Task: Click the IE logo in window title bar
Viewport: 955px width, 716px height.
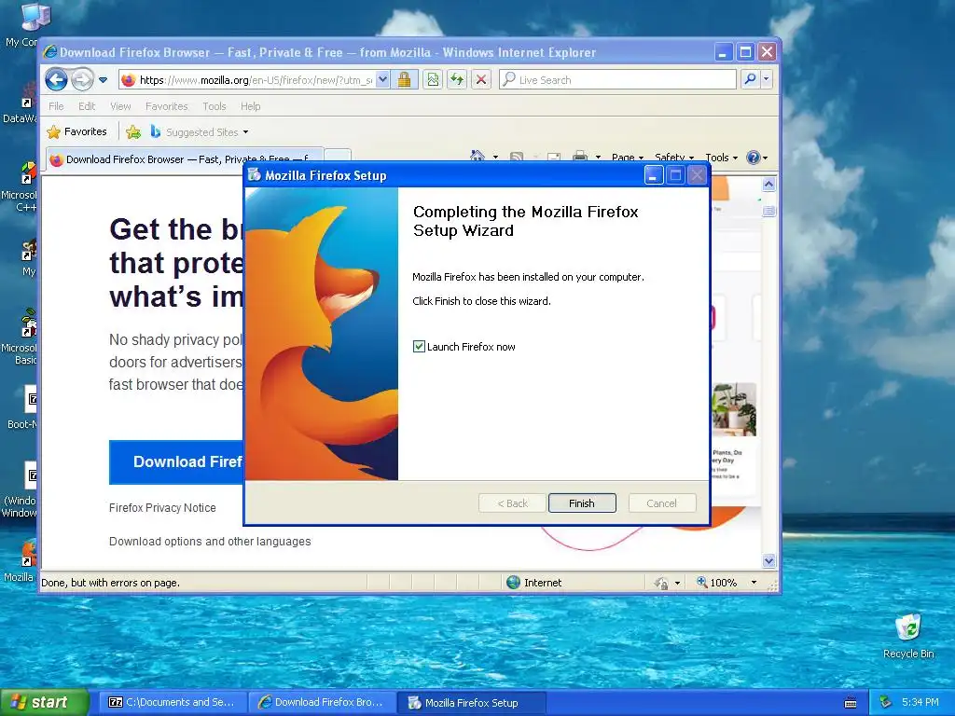Action: click(x=50, y=52)
